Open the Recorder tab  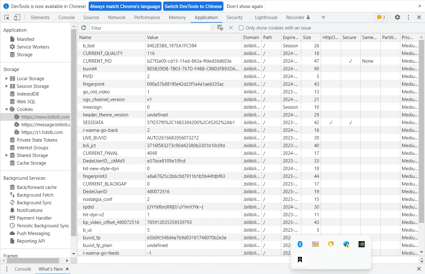coord(298,18)
